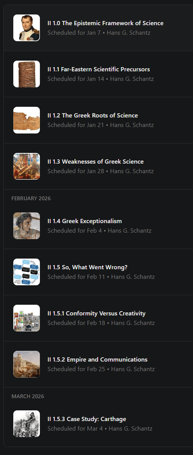Click the classical empire painting thumbnail
This screenshot has height=455, width=193.
click(27, 364)
